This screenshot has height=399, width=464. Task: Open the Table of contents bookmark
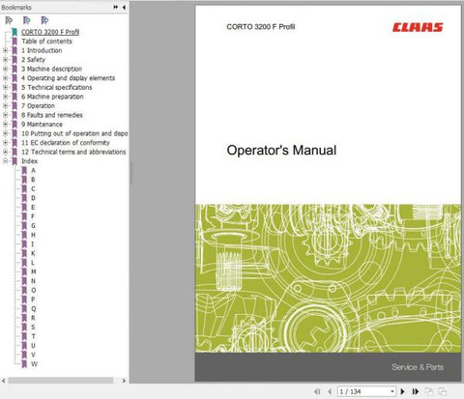(x=46, y=42)
